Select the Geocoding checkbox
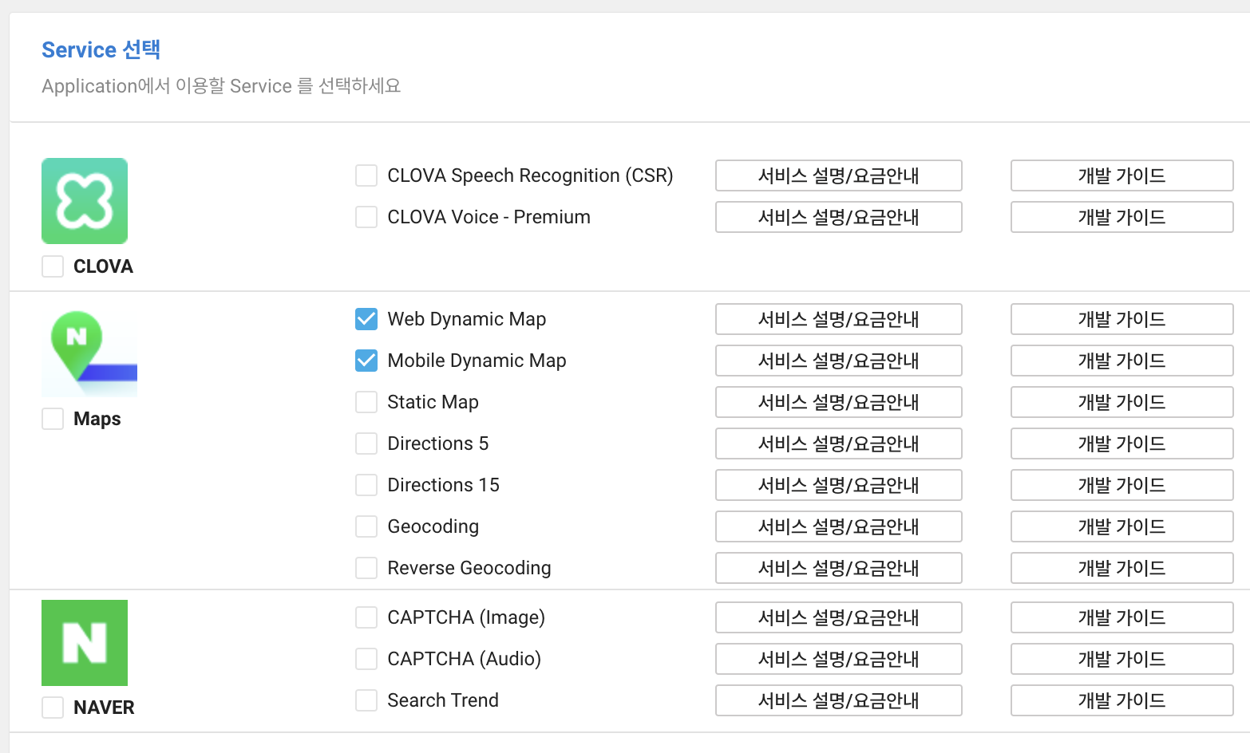 pos(366,526)
